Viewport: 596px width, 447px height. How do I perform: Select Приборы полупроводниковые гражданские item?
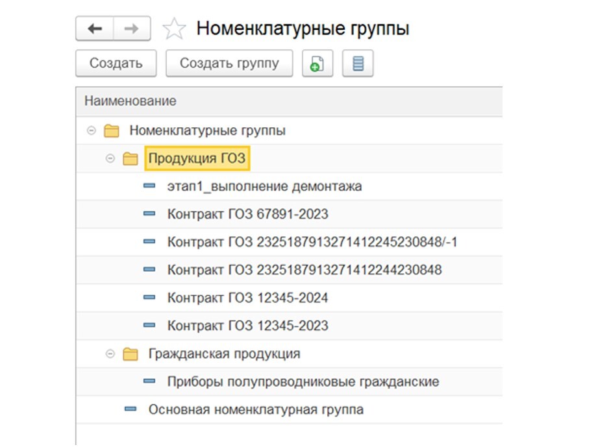click(x=303, y=381)
